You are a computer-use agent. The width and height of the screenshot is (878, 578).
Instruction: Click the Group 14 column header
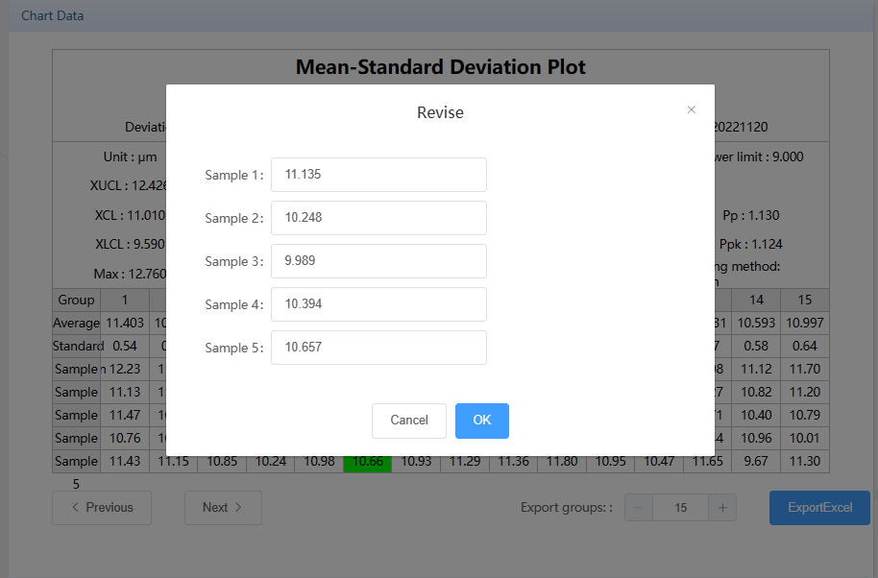point(756,301)
